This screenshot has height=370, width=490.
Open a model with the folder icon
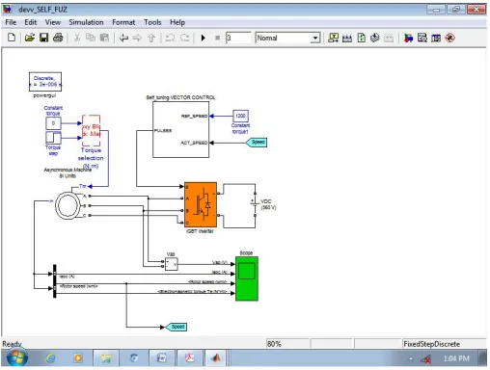29,38
